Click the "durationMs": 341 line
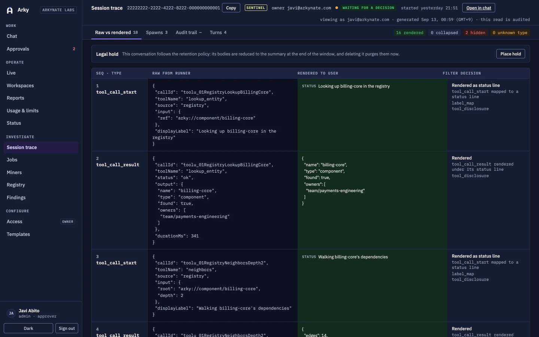The height and width of the screenshot is (337, 539). tap(177, 236)
